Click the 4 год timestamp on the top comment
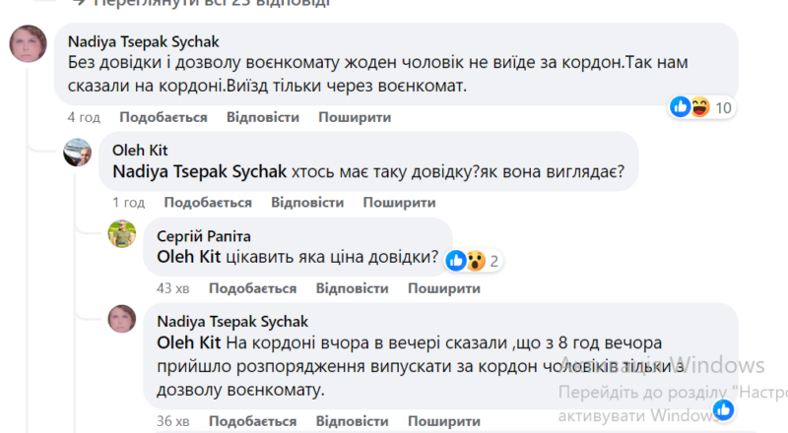The image size is (788, 433). tap(84, 117)
